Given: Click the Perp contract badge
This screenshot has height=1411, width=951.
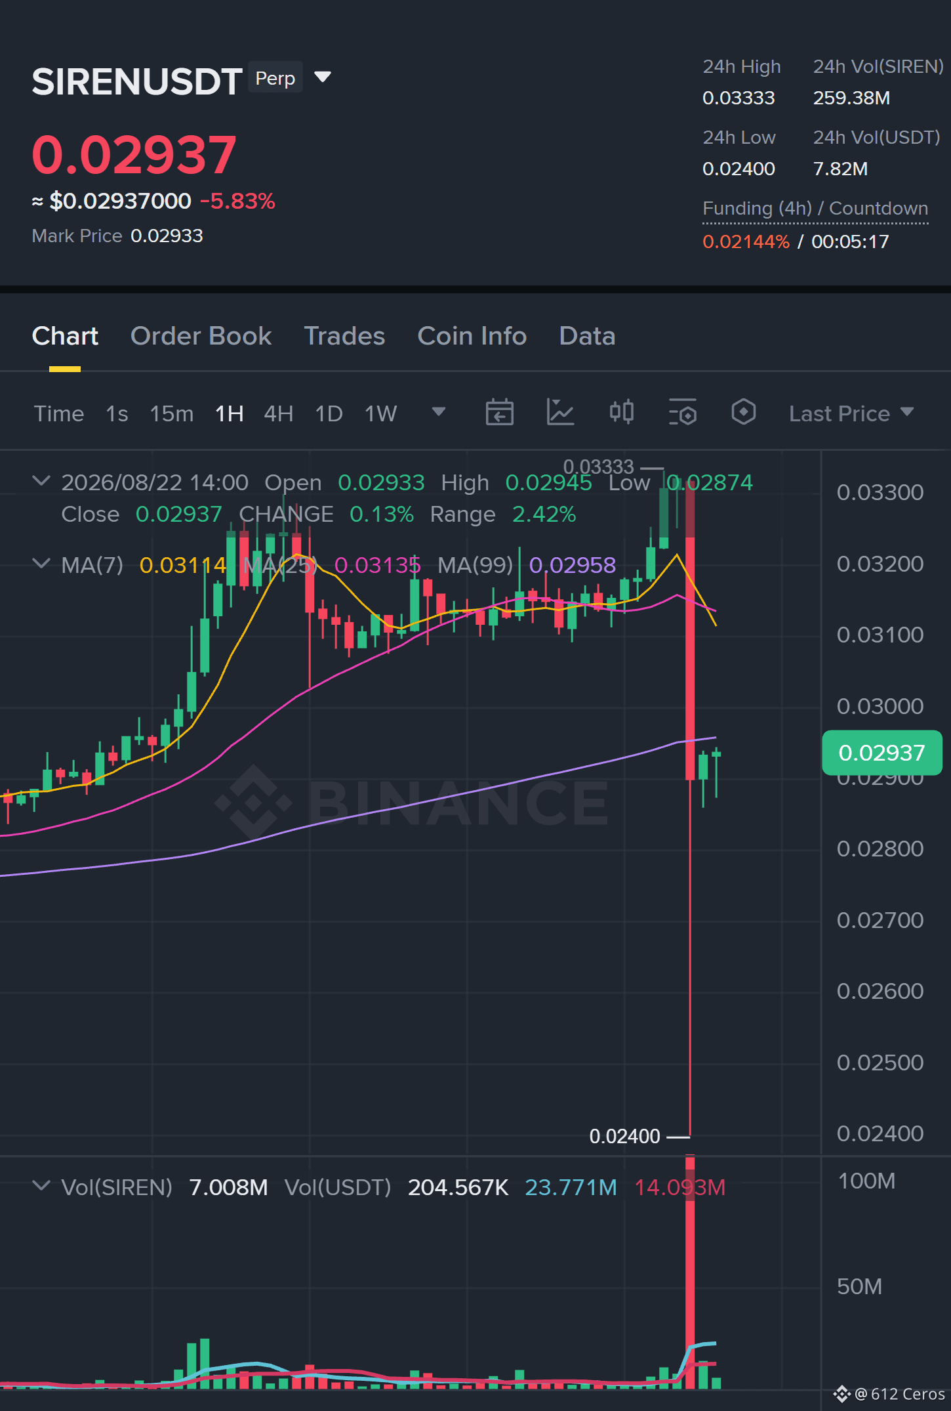Looking at the screenshot, I should [275, 78].
